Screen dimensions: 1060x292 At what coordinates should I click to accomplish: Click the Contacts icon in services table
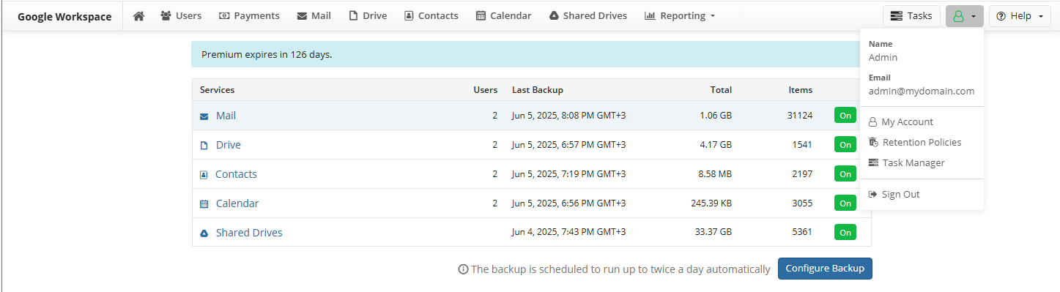click(204, 175)
